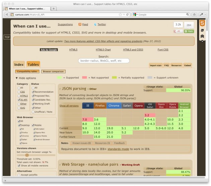Viewport: 211px width, 186px height.
Task: Click the Compatibility tables button
Action: (27, 72)
